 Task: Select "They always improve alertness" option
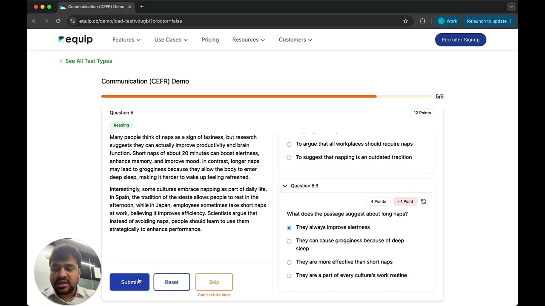[x=289, y=228]
